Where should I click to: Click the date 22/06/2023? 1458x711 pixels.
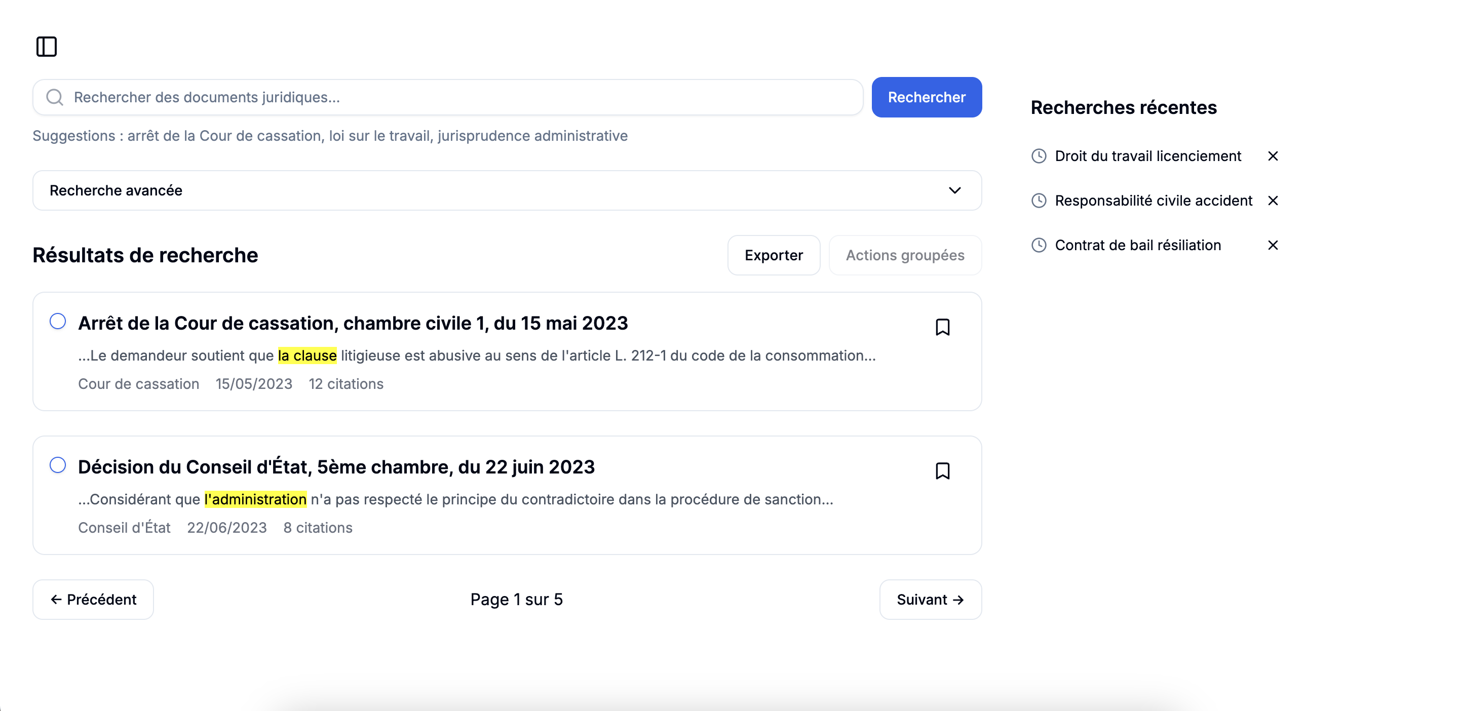pyautogui.click(x=226, y=528)
